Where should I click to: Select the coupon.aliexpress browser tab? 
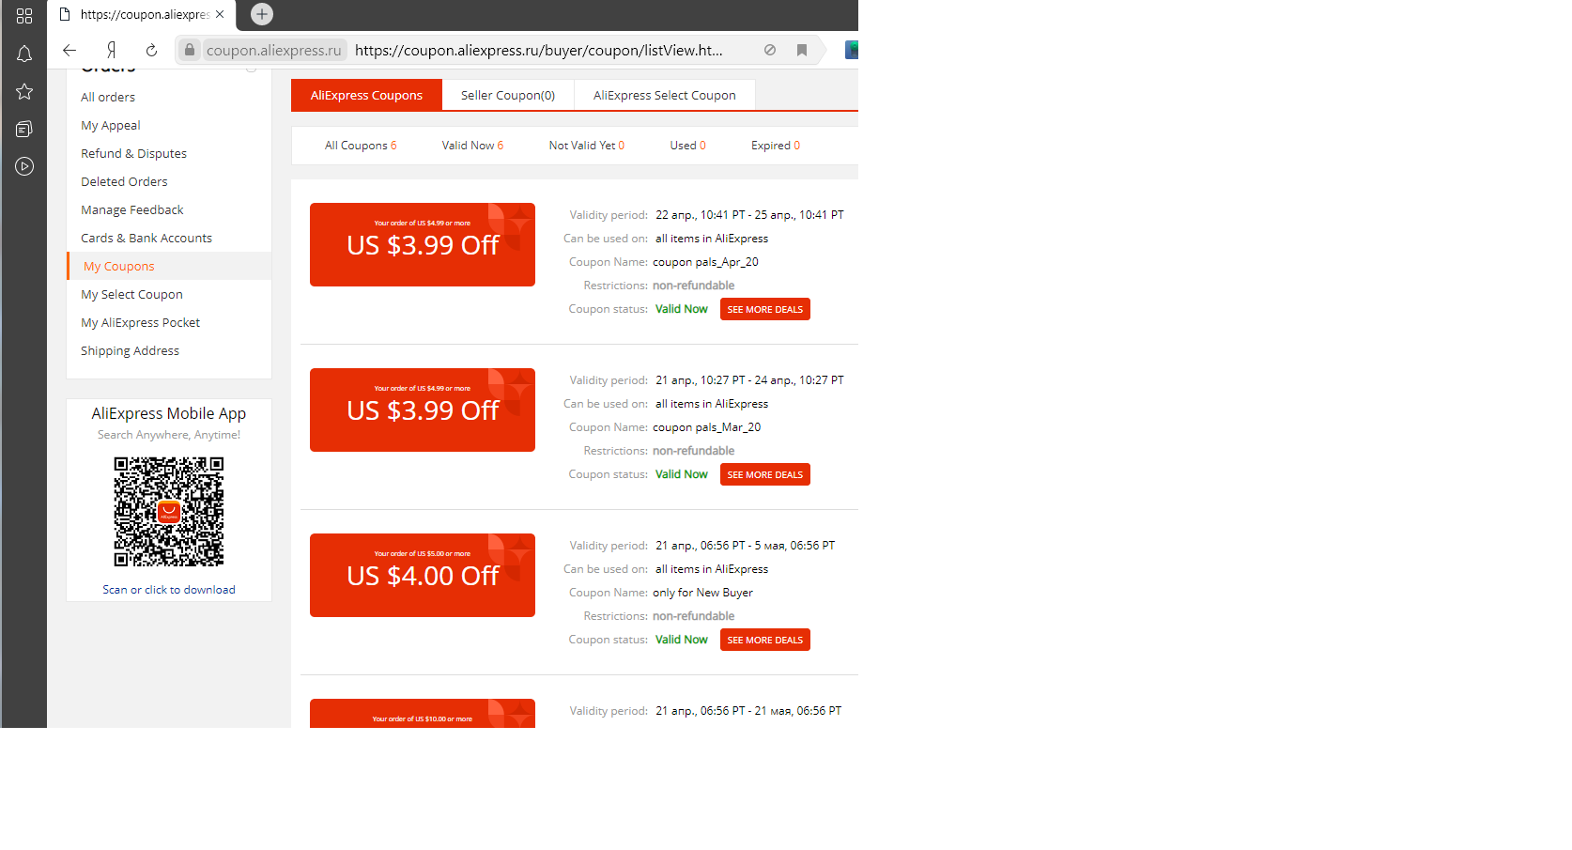pyautogui.click(x=141, y=14)
